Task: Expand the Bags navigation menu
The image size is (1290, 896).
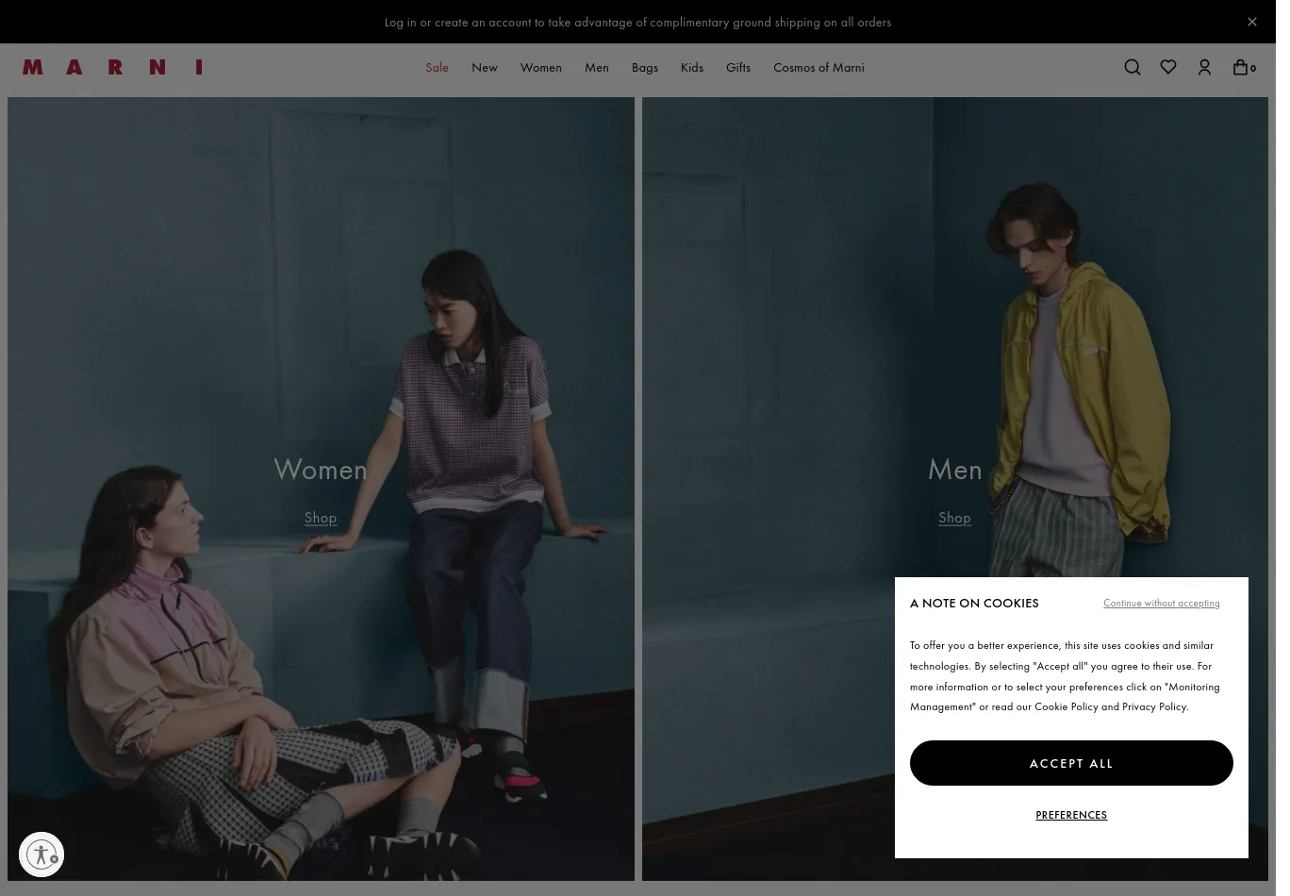Action: coord(645,67)
